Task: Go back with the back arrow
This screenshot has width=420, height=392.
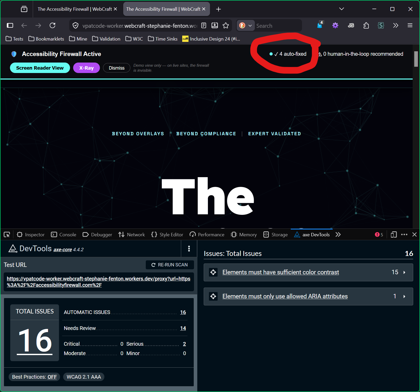Action: [x=24, y=25]
